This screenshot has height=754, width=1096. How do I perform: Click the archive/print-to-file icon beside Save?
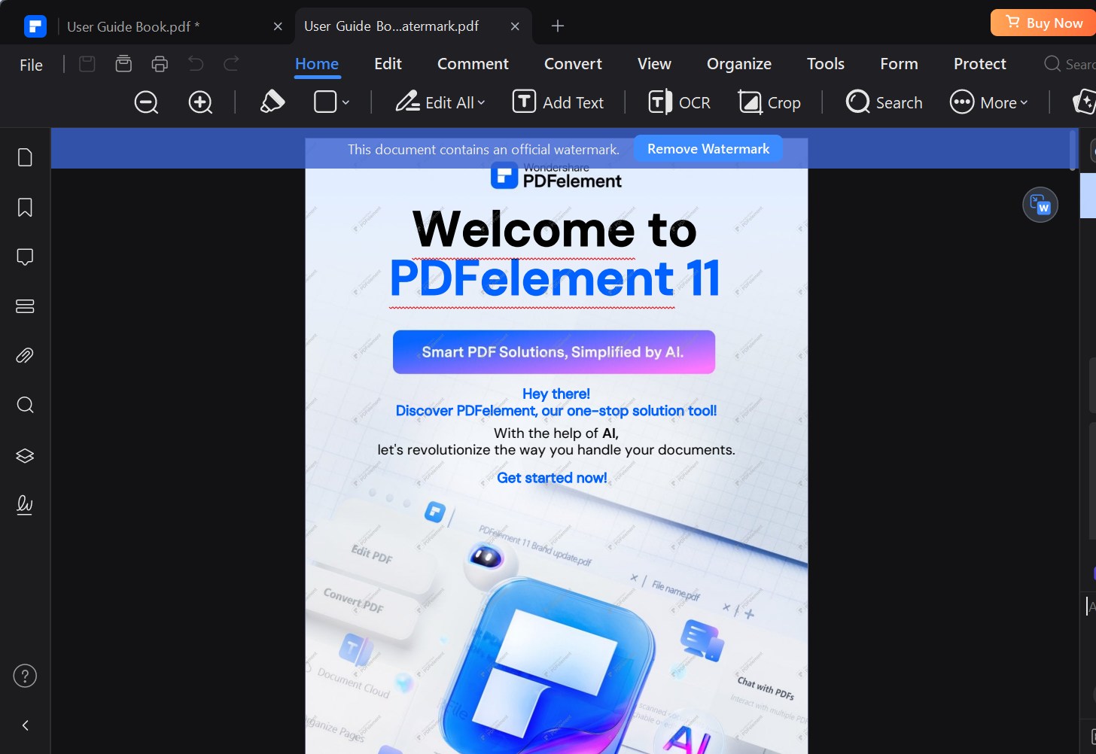[123, 64]
